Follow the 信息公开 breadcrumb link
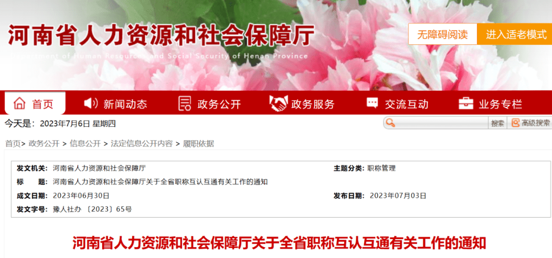 coord(85,144)
